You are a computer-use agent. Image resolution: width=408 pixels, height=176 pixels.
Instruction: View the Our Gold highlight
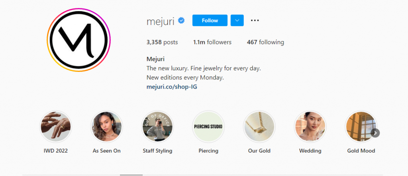259,127
